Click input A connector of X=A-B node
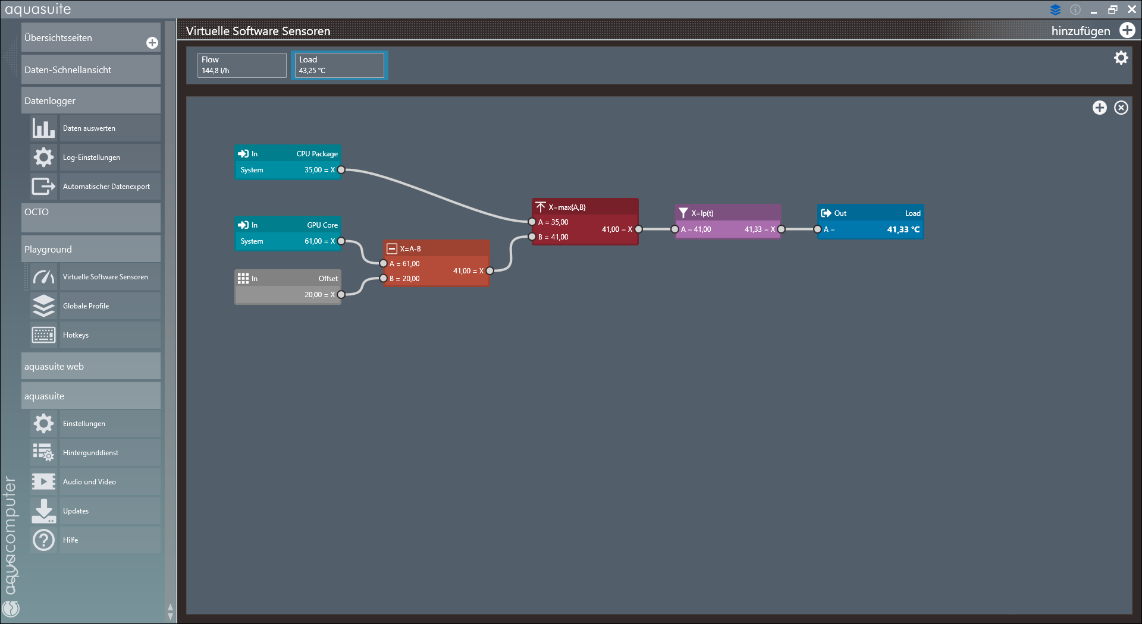Screen dimensions: 1142x624 [x=383, y=264]
